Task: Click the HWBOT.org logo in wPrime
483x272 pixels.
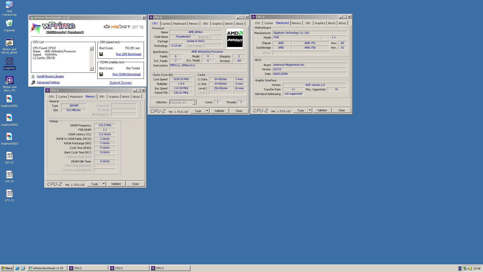Action: tap(124, 26)
